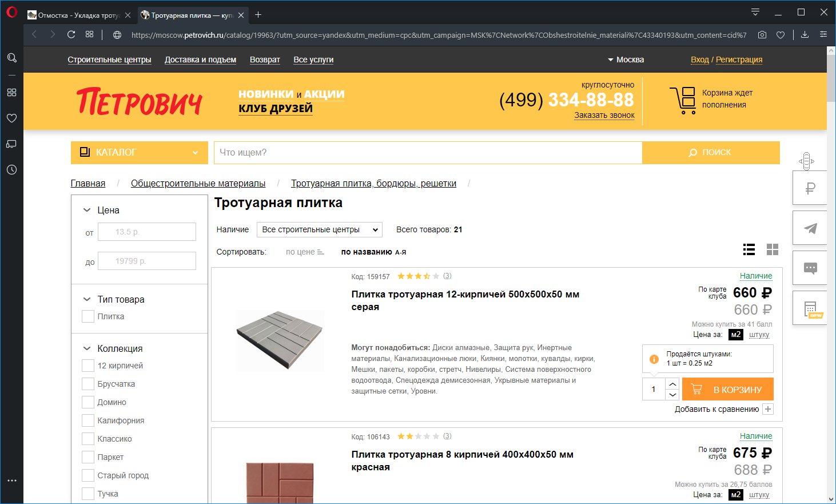Close the Тротуарная плитка tab
Image resolution: width=836 pixels, height=504 pixels.
(x=241, y=15)
